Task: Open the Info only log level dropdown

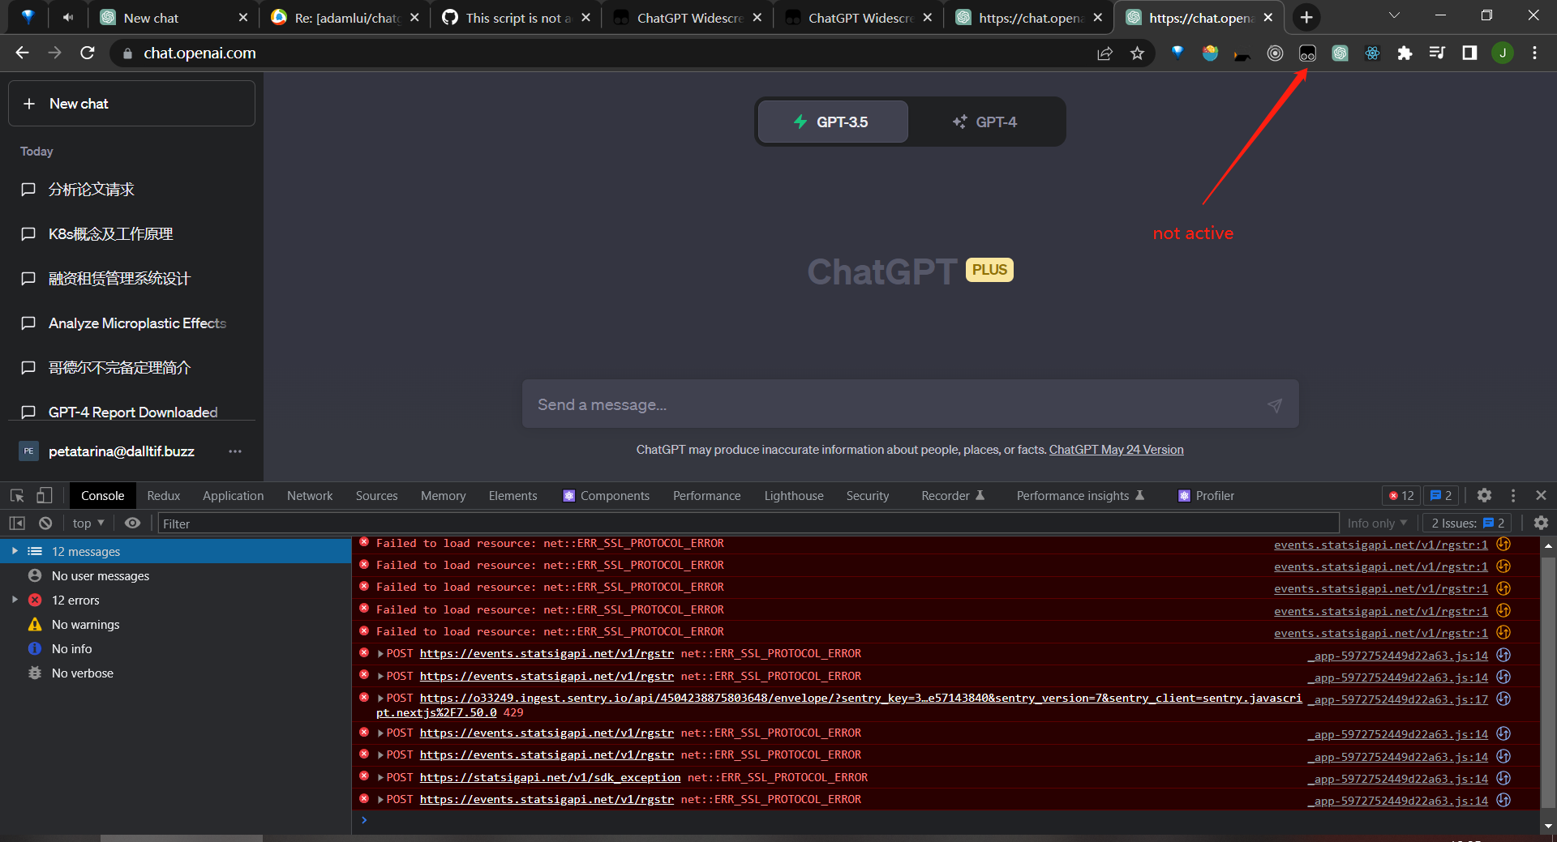Action: tap(1376, 523)
